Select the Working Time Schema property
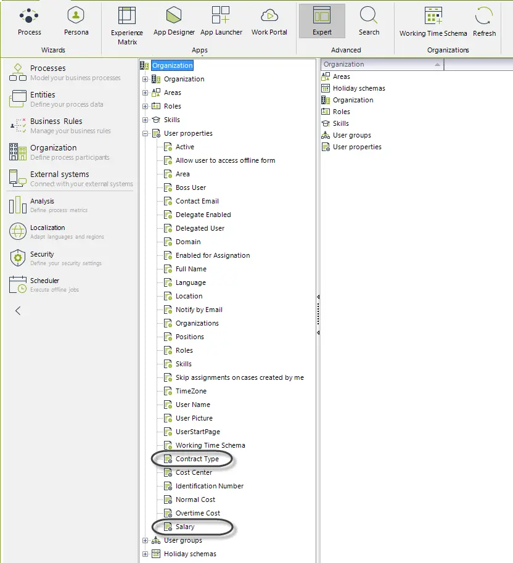 pos(210,445)
